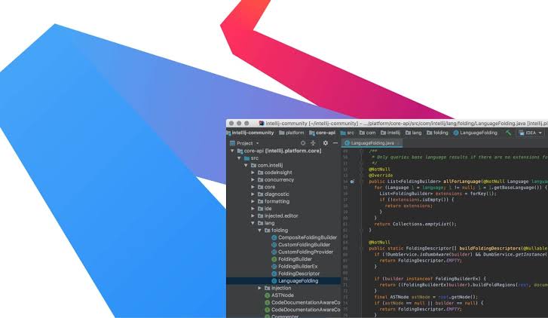This screenshot has width=548, height=318.
Task: Switch to the LanguageFolding.java editor tab
Action: (369, 142)
